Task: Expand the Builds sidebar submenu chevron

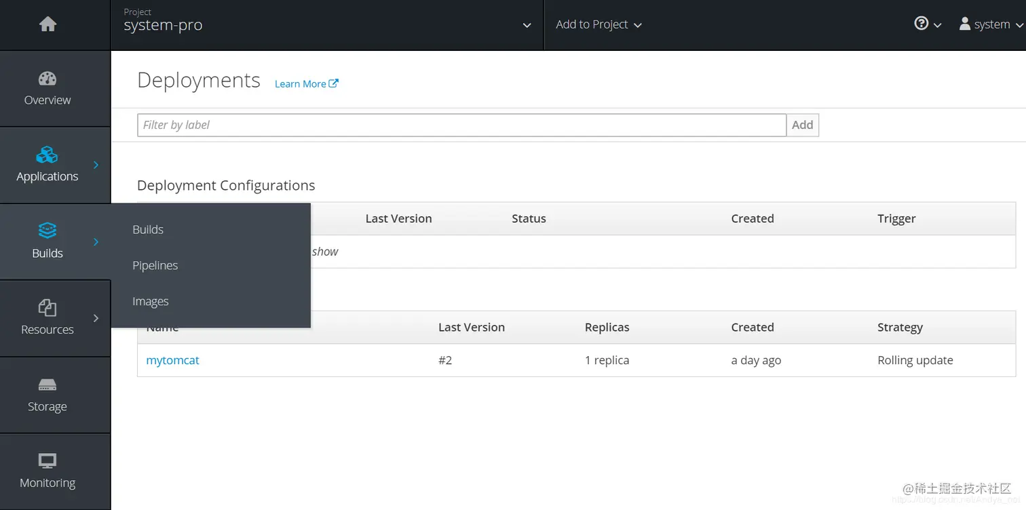Action: point(95,241)
